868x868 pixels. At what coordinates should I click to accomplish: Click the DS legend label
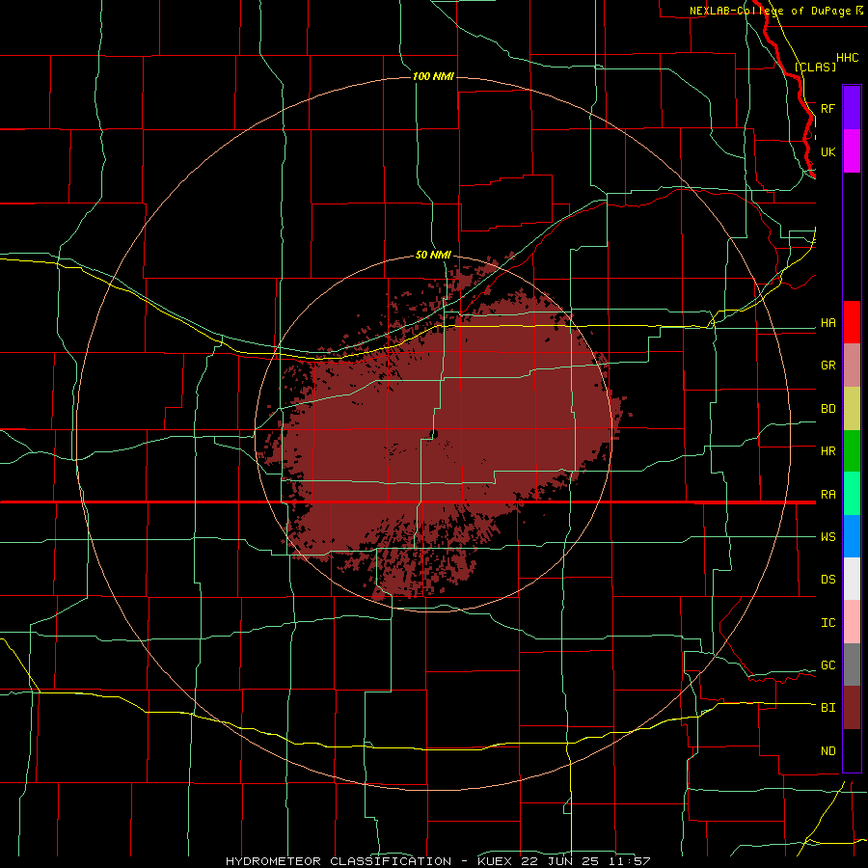tap(827, 580)
